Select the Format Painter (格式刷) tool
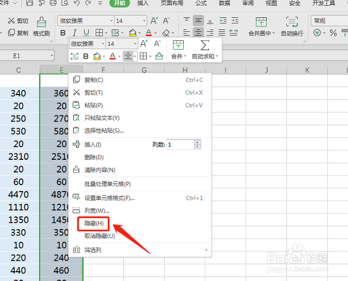 (41, 27)
